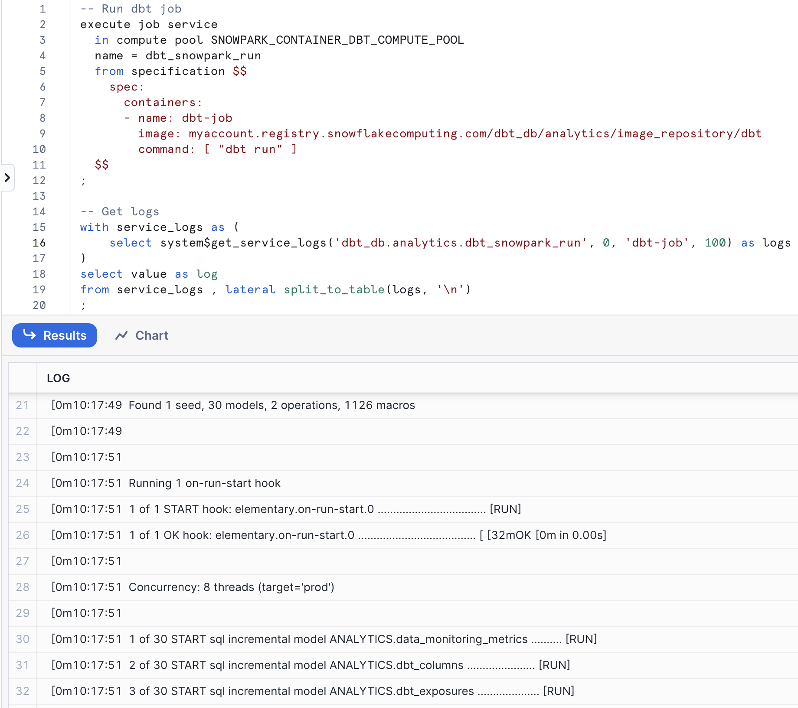Click '- name: dbt-job' line
This screenshot has width=798, height=708.
coord(178,118)
